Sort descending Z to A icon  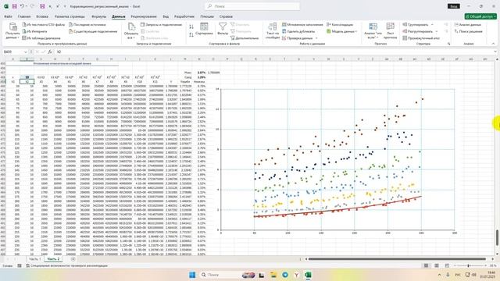click(191, 34)
